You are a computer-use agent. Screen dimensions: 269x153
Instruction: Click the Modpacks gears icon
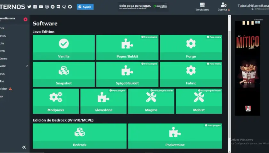click(x=56, y=97)
